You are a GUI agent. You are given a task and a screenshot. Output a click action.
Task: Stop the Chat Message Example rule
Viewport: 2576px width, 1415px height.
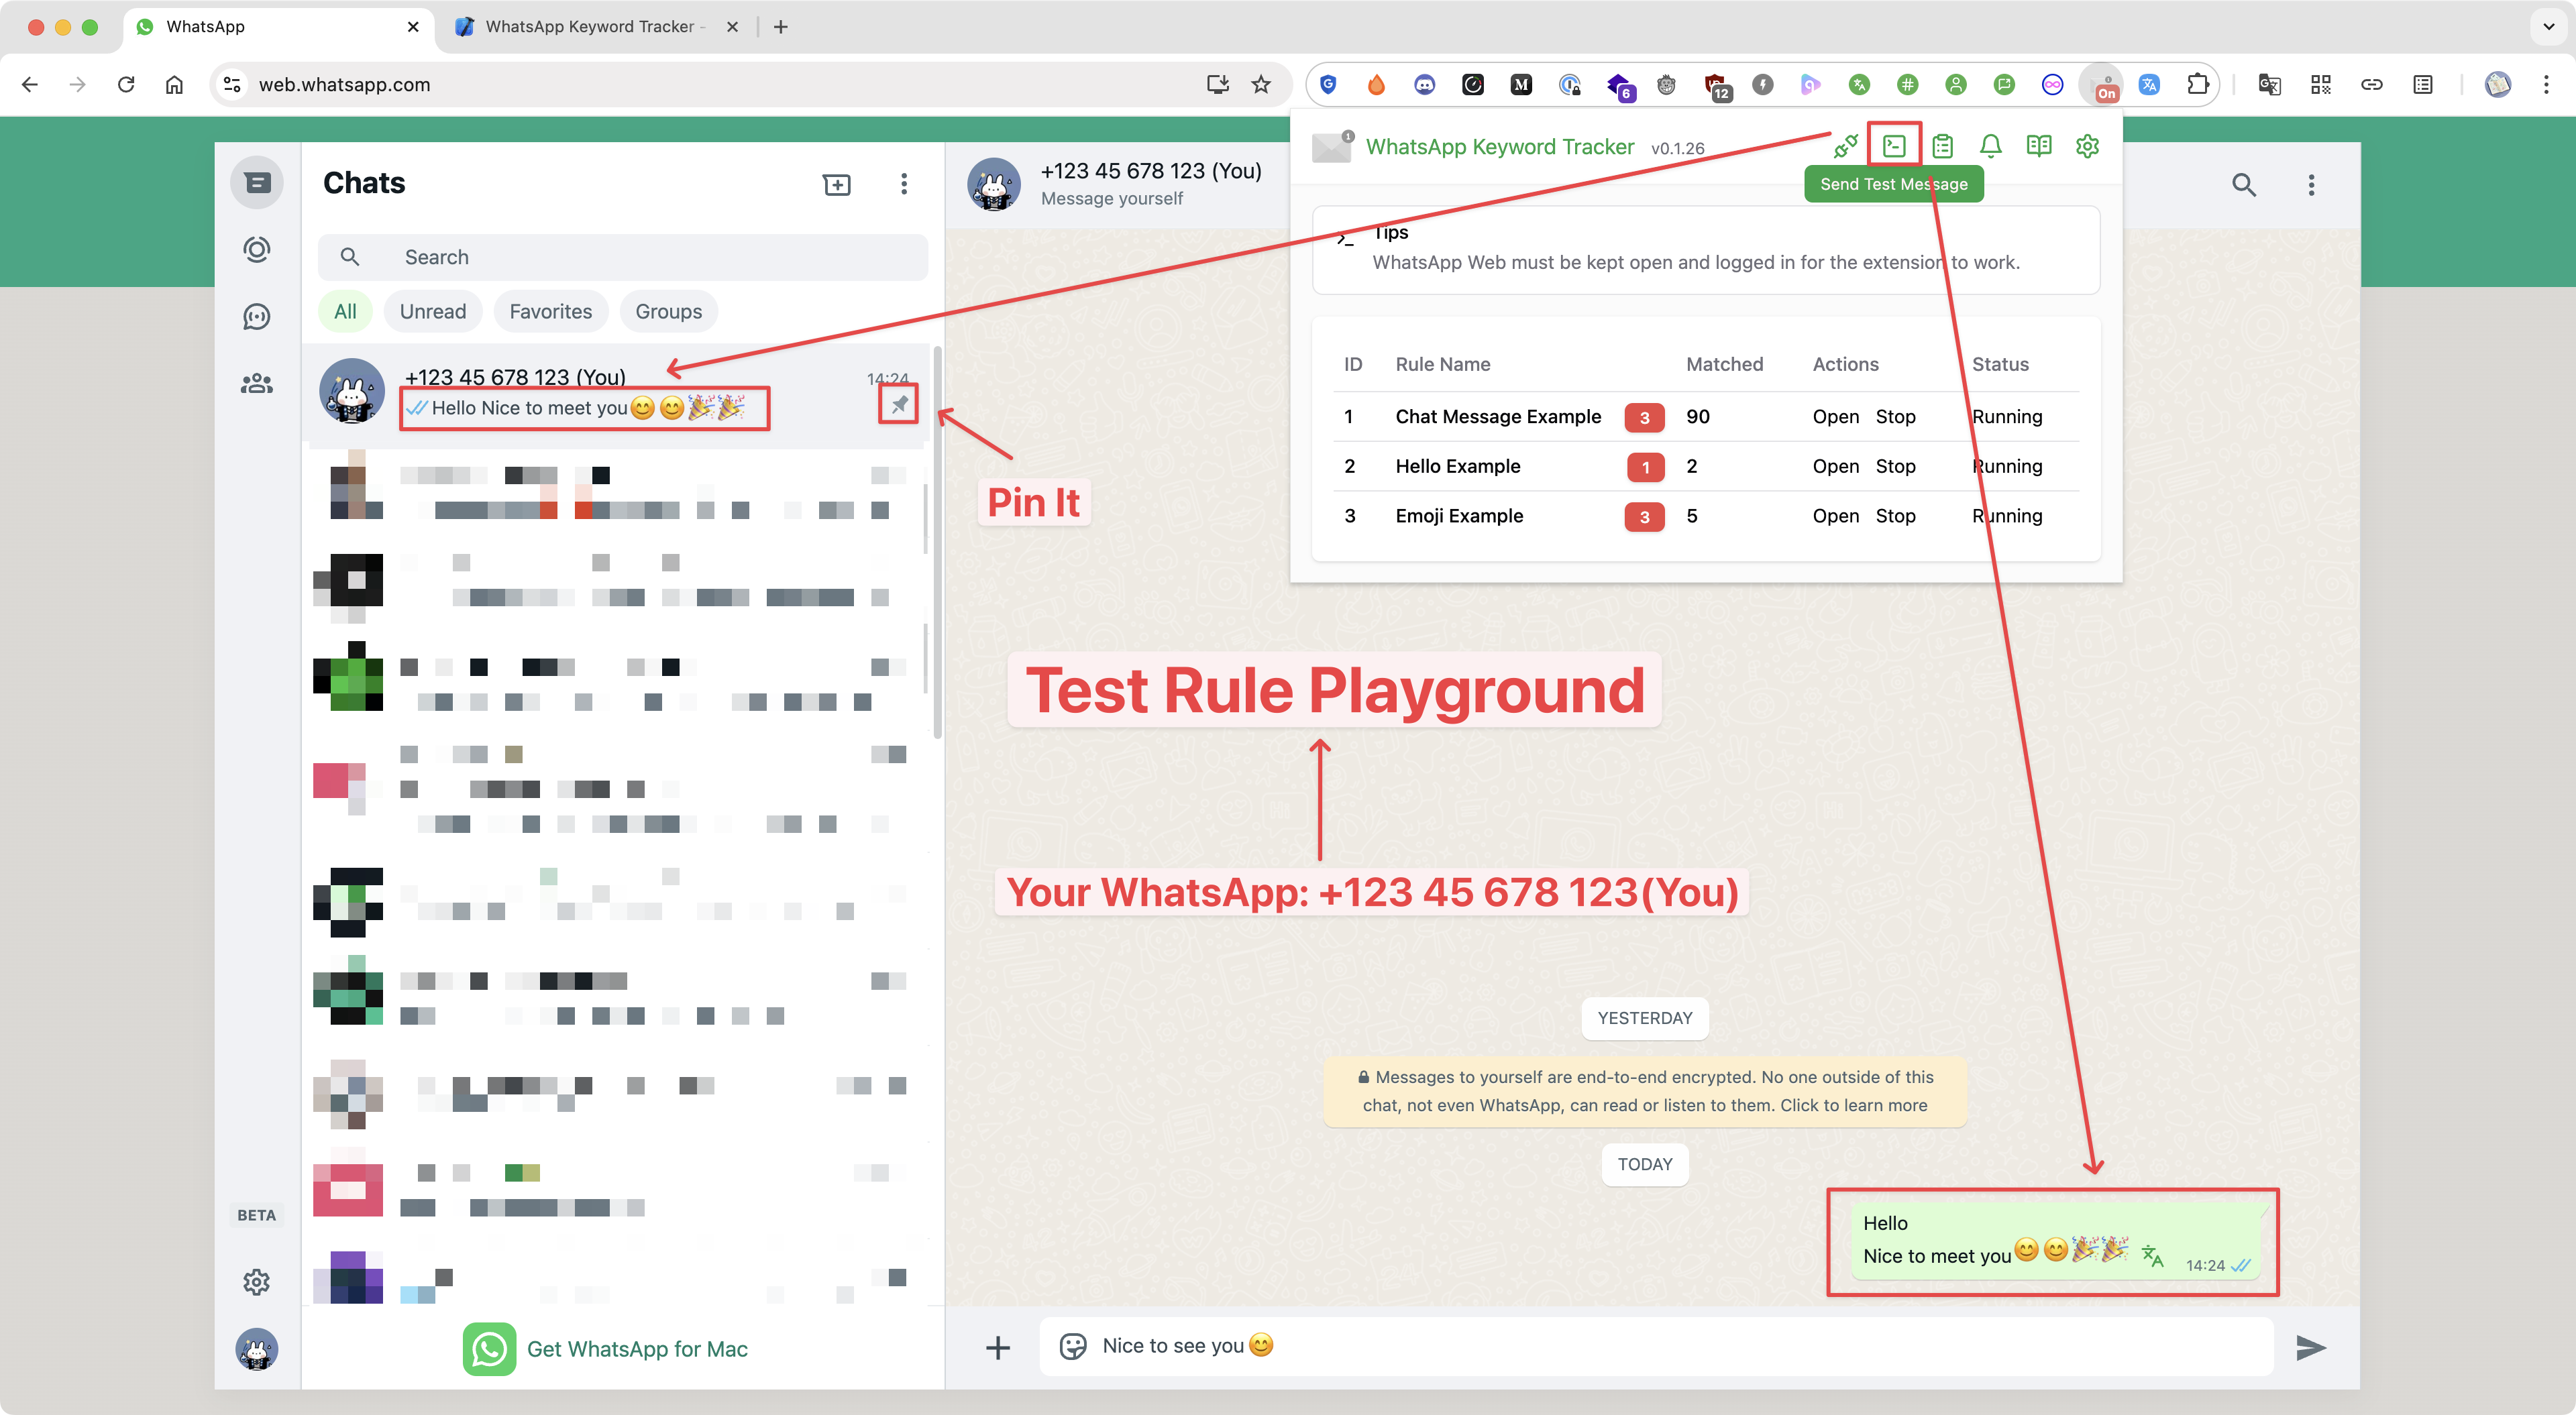[1895, 417]
